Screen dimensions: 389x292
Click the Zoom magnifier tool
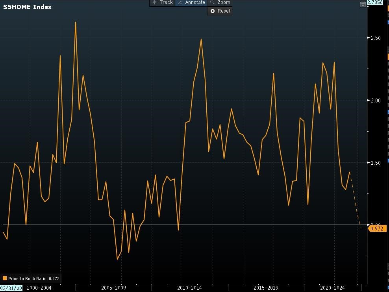point(220,2)
